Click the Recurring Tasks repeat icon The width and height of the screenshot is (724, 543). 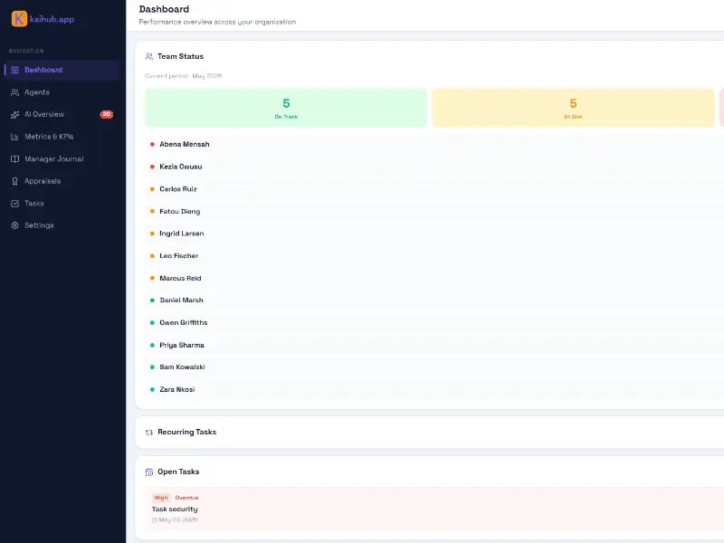[x=148, y=433]
